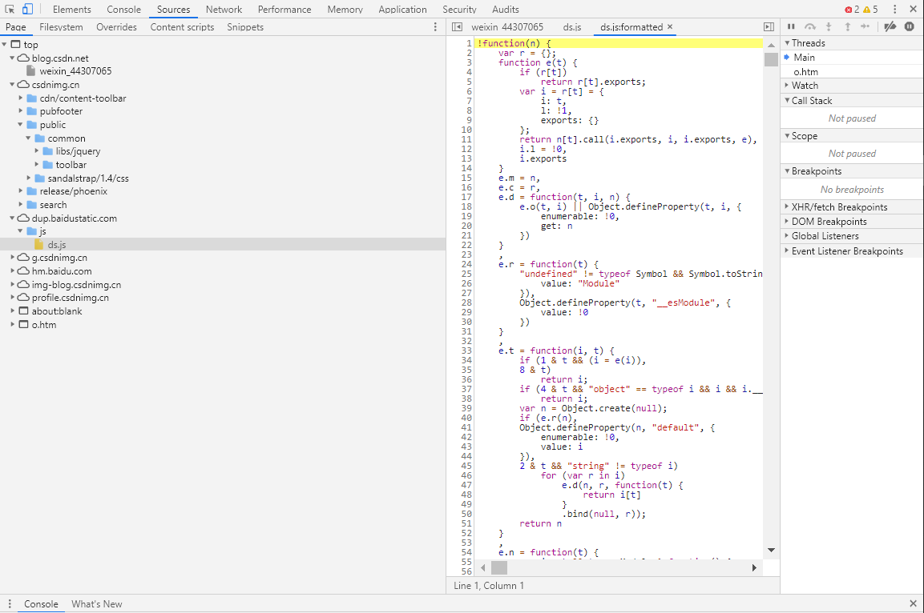Open the console drawer options menu
The image size is (924, 613).
10,603
